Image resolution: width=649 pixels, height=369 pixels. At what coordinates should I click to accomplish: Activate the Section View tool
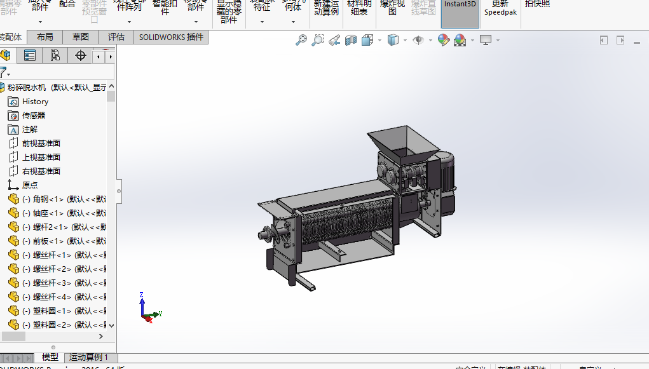click(x=351, y=41)
